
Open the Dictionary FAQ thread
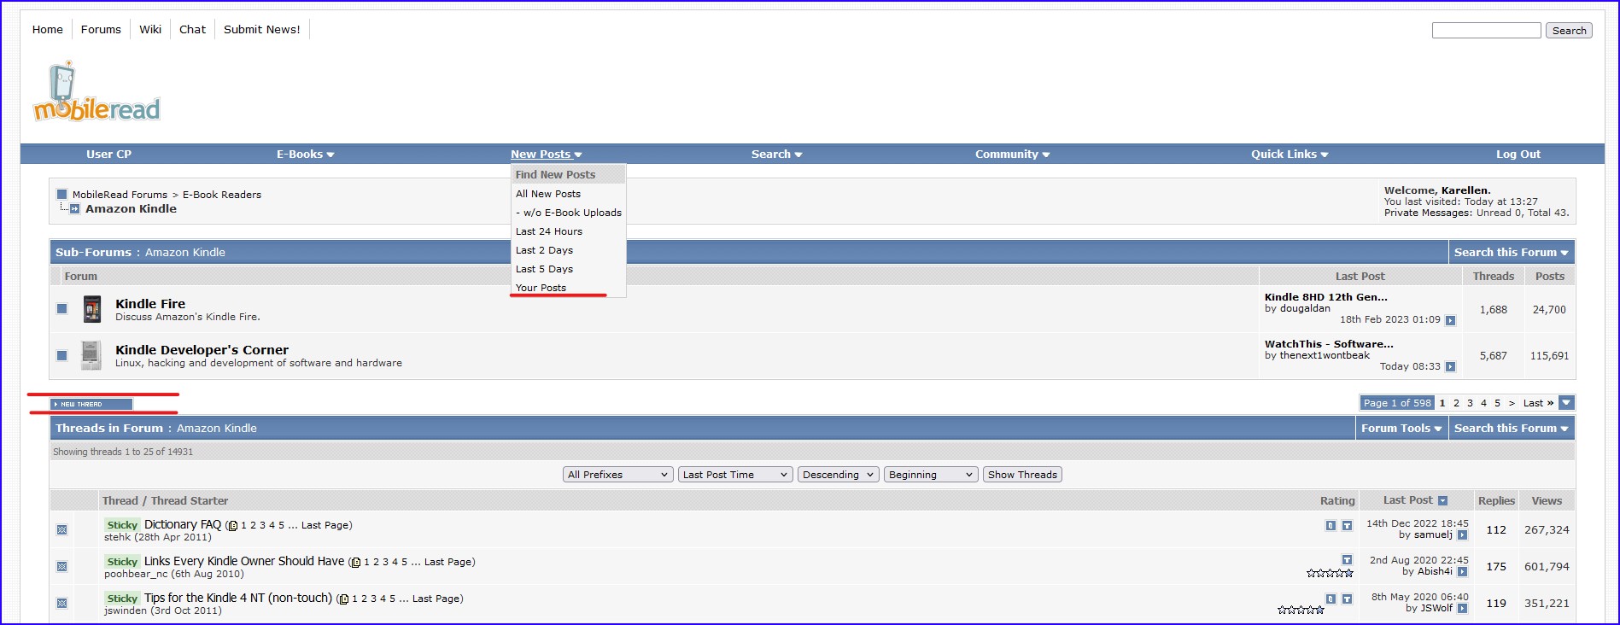(183, 524)
